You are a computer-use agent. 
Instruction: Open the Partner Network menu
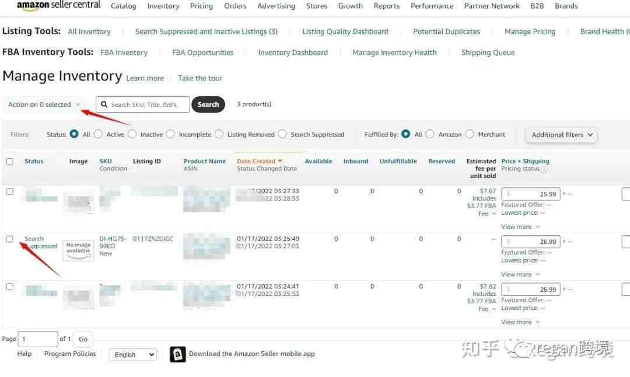[492, 6]
